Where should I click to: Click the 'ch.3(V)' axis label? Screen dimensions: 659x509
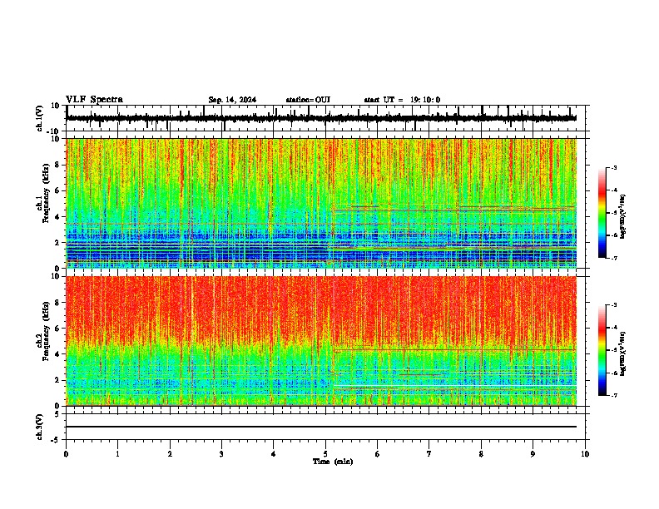tap(39, 427)
